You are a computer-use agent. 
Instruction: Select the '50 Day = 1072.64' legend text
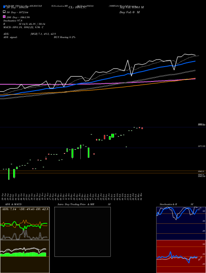[17, 12]
